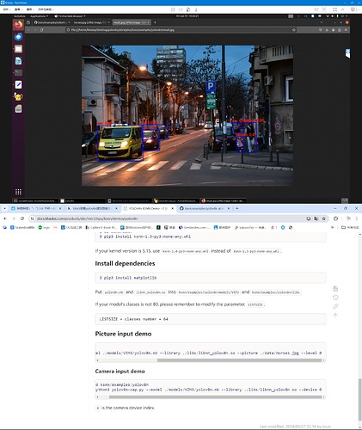The width and height of the screenshot is (362, 430).
Task: Go back in Firefox
Action: 28,30
